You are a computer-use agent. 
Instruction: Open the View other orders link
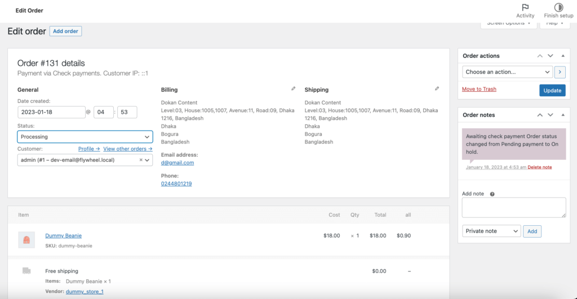coord(128,149)
